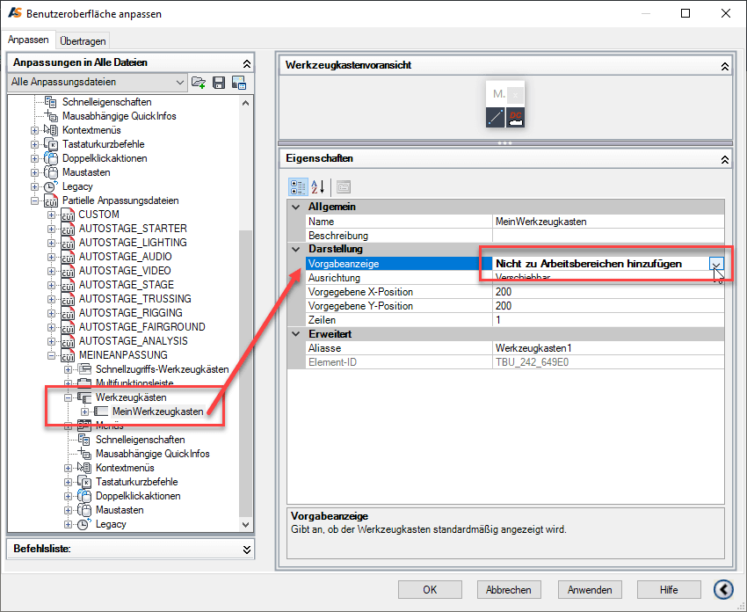The image size is (747, 612).
Task: Click MeinWerkzeugkasten toolbar icon
Action: click(101, 412)
